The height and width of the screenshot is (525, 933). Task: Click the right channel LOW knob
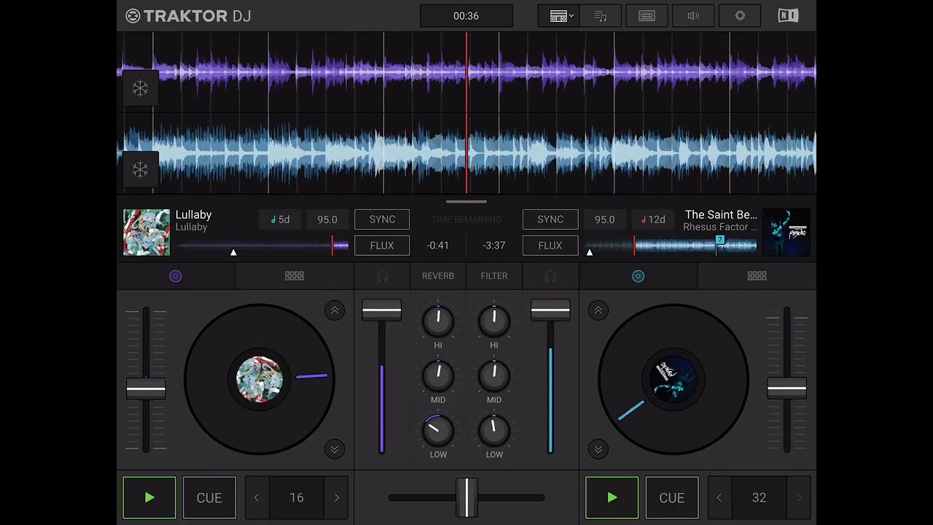494,430
